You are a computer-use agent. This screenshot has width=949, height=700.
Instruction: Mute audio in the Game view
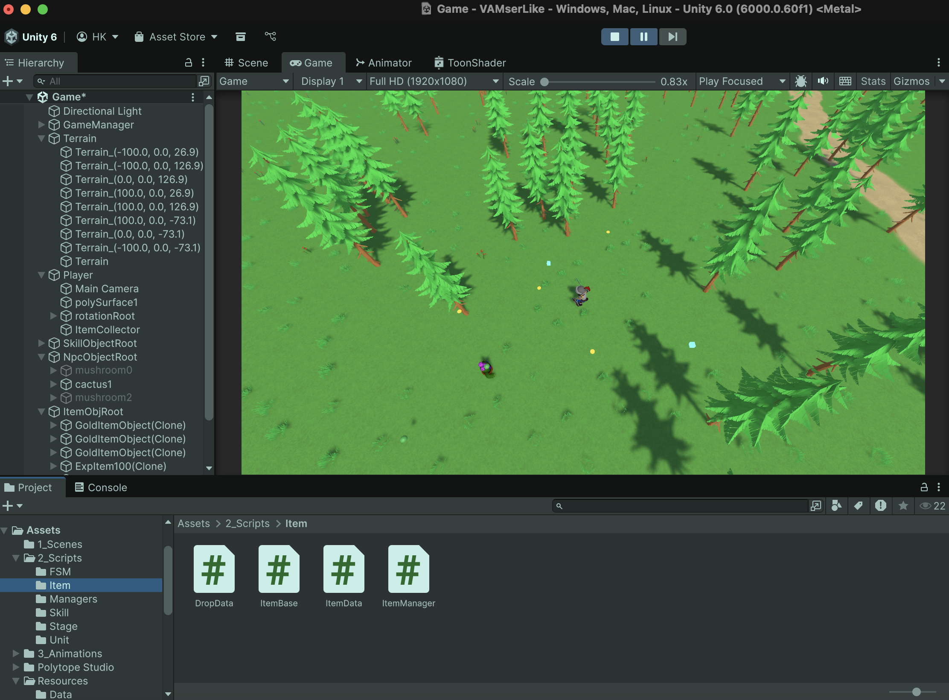coord(823,81)
